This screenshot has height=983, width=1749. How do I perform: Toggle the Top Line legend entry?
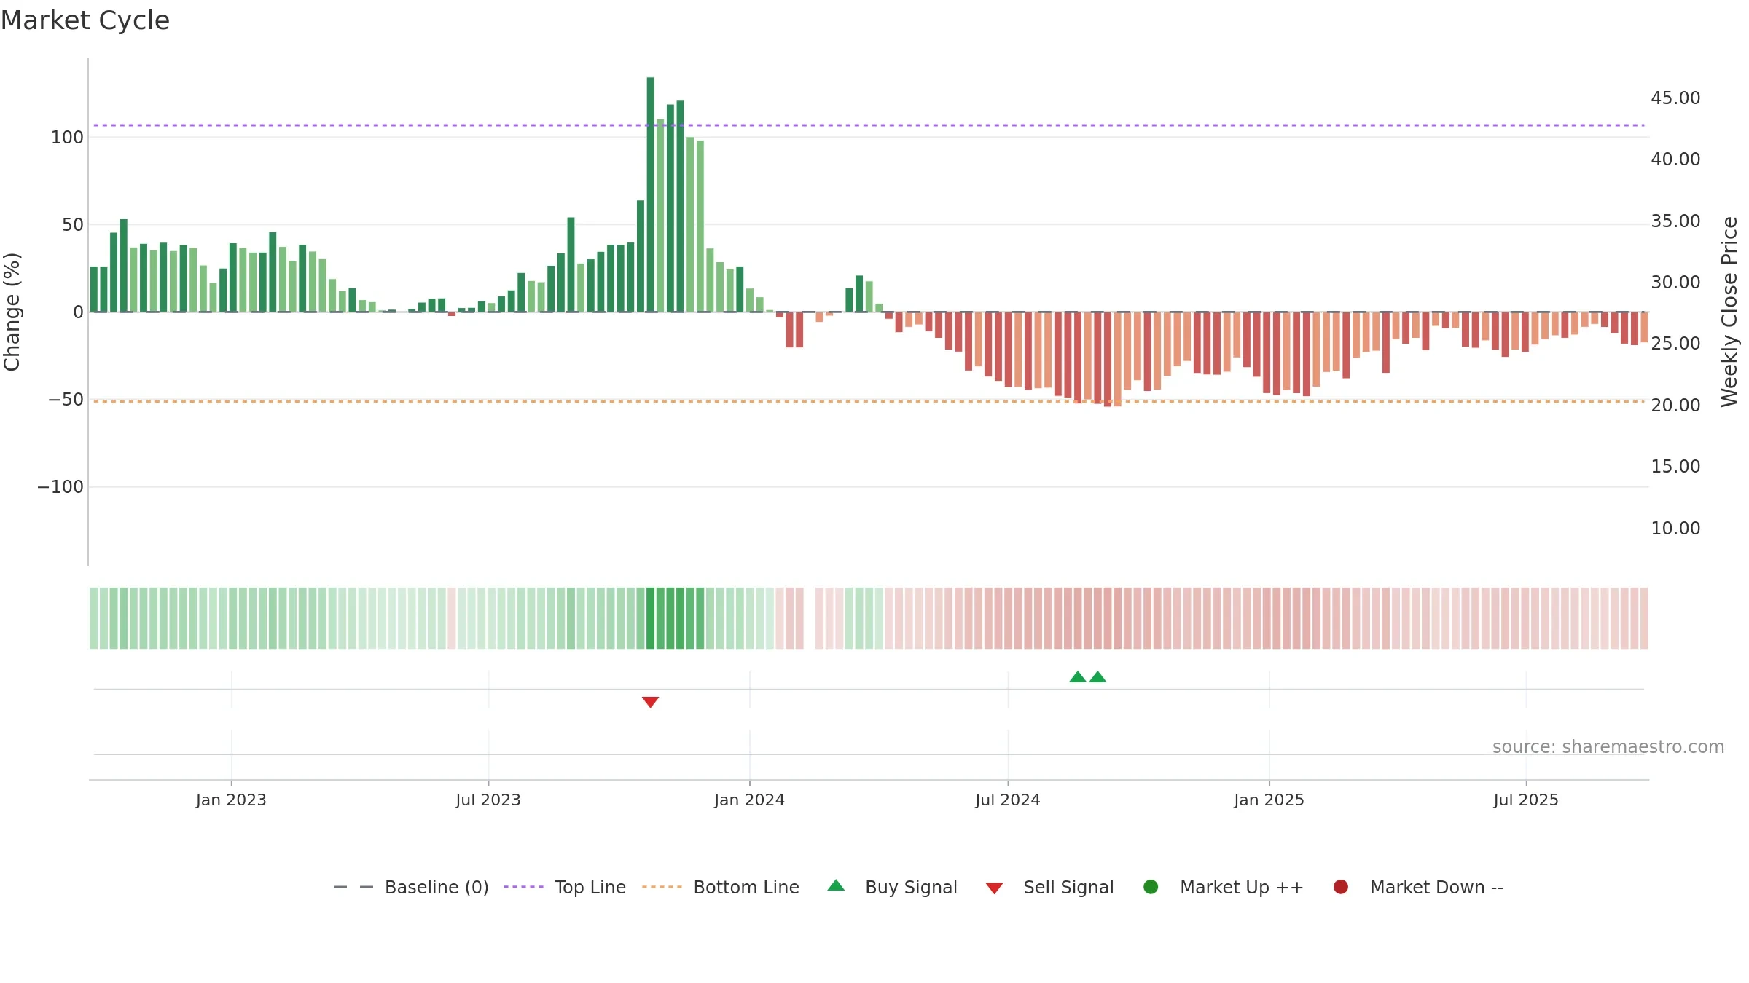coord(565,887)
